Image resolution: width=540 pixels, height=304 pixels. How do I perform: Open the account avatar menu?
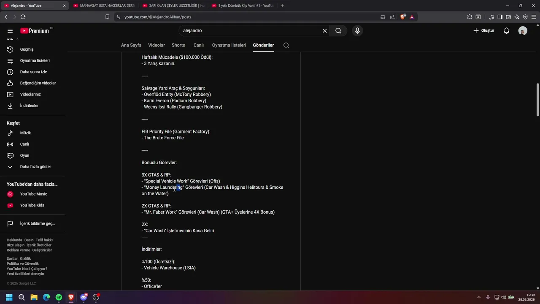[523, 31]
